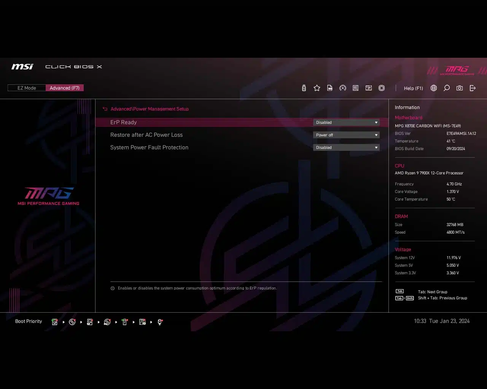Select the first hard disk boot device icon

[55, 322]
